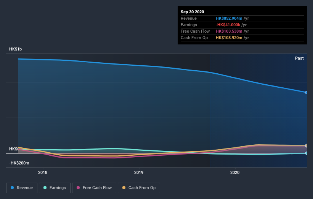Toggle the Cash From Op legend series

pyautogui.click(x=139, y=188)
